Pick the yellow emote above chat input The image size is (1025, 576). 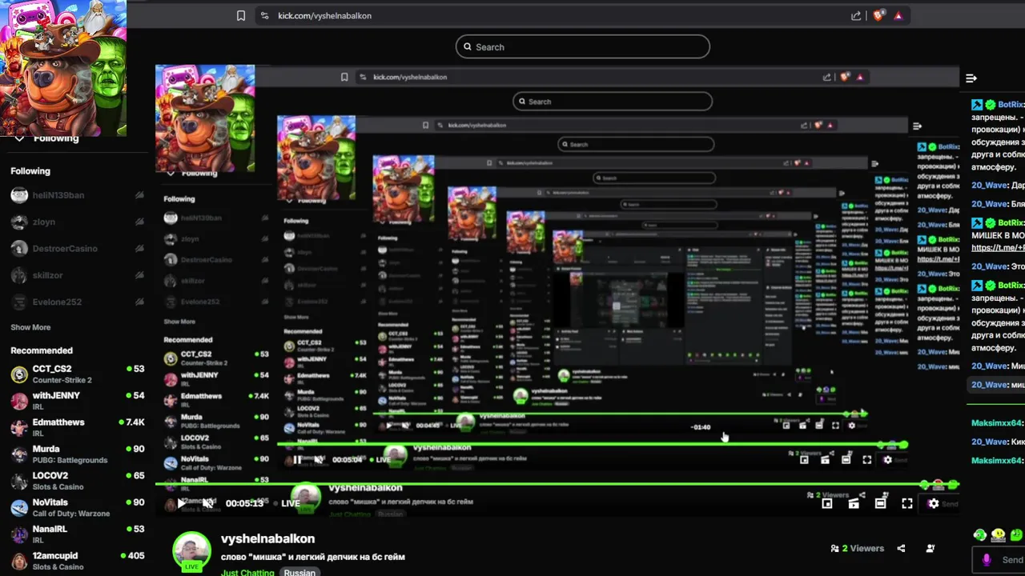998,534
